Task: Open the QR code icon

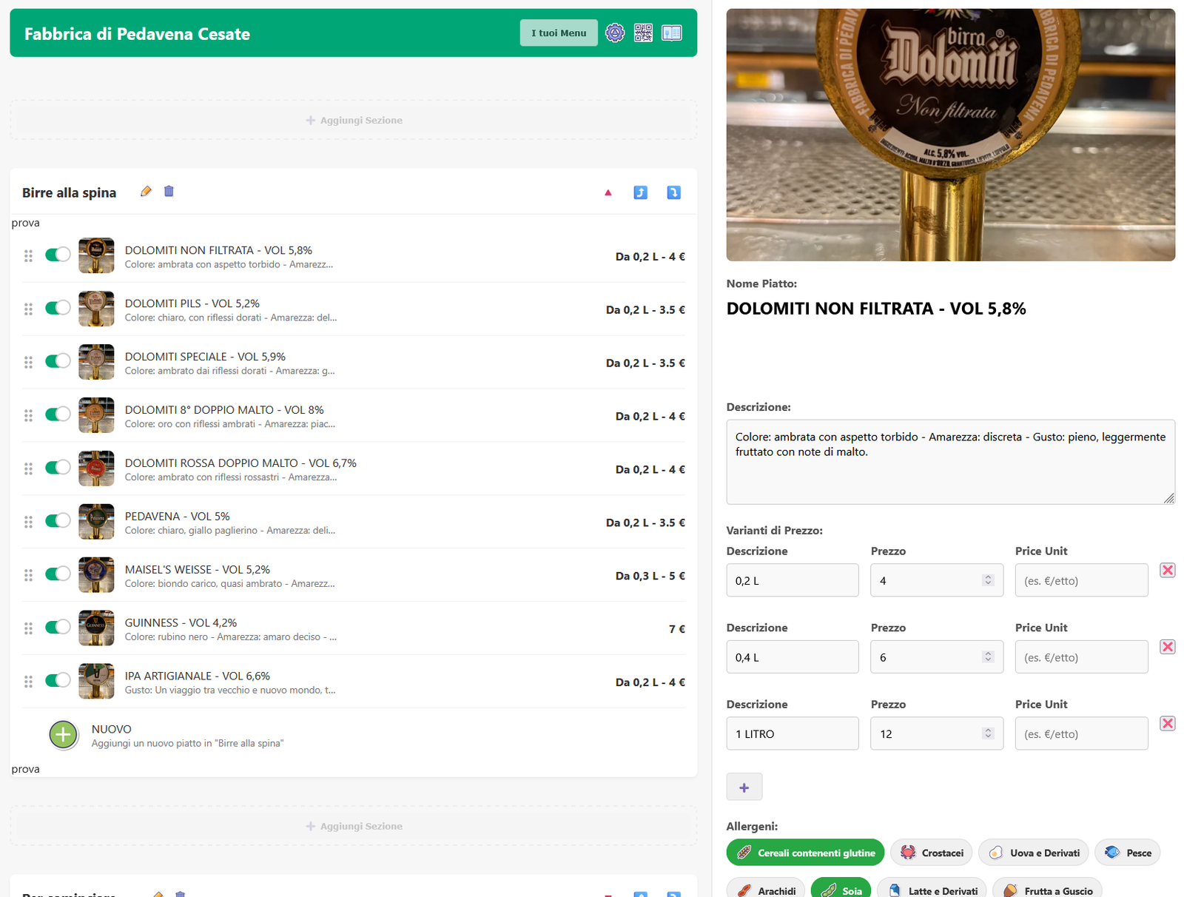Action: (x=643, y=33)
